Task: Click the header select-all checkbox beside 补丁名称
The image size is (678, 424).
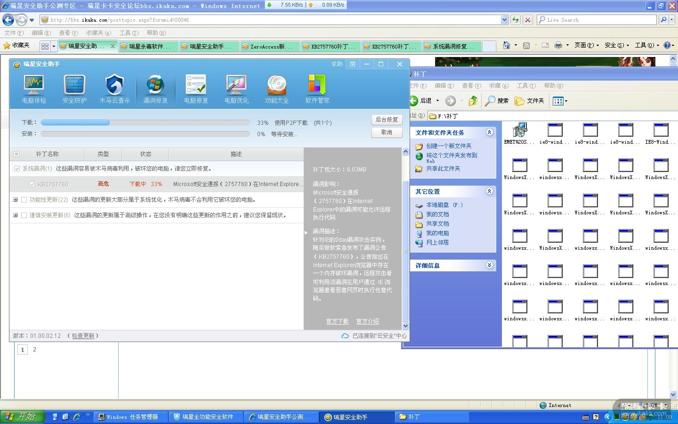Action: pos(16,154)
